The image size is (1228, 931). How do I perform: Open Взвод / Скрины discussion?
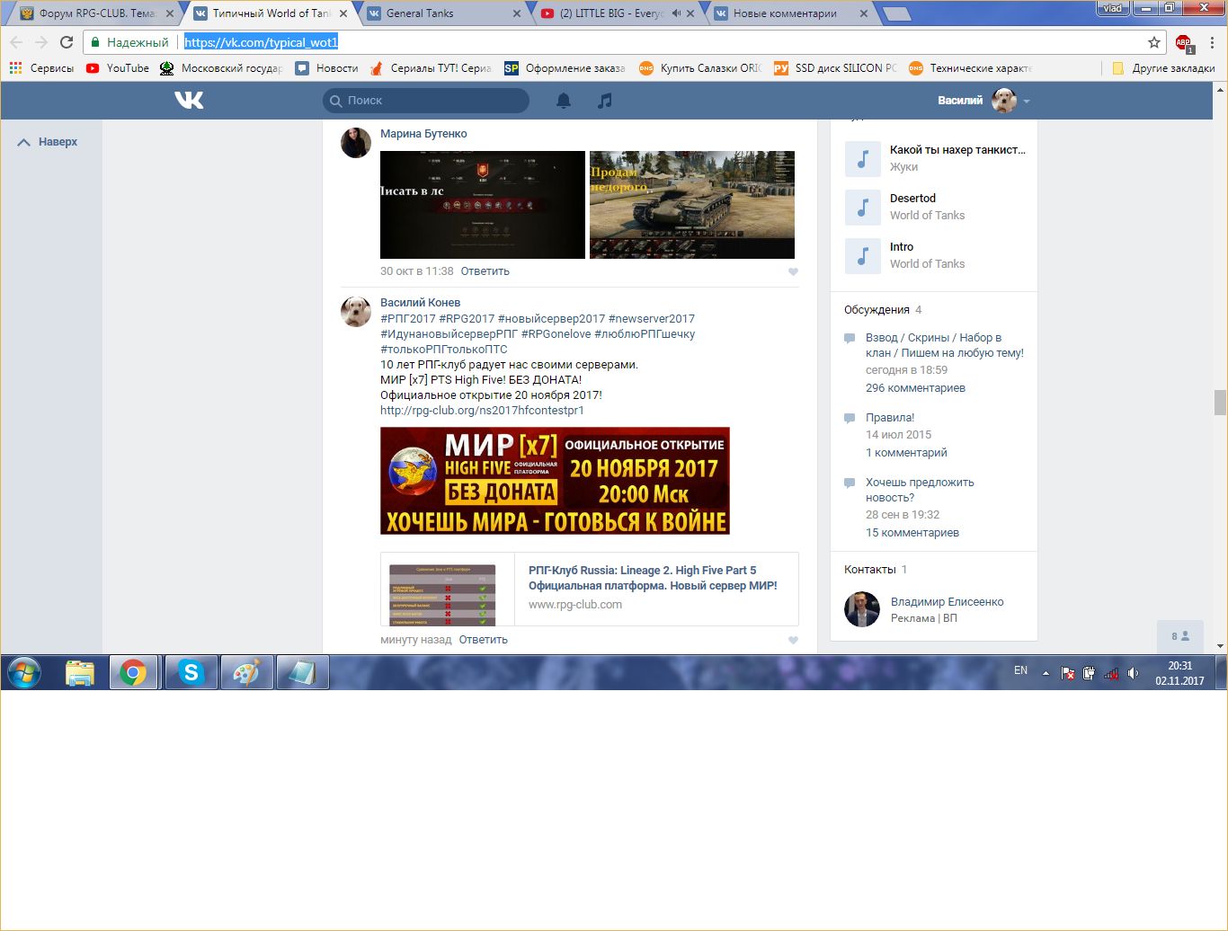944,345
